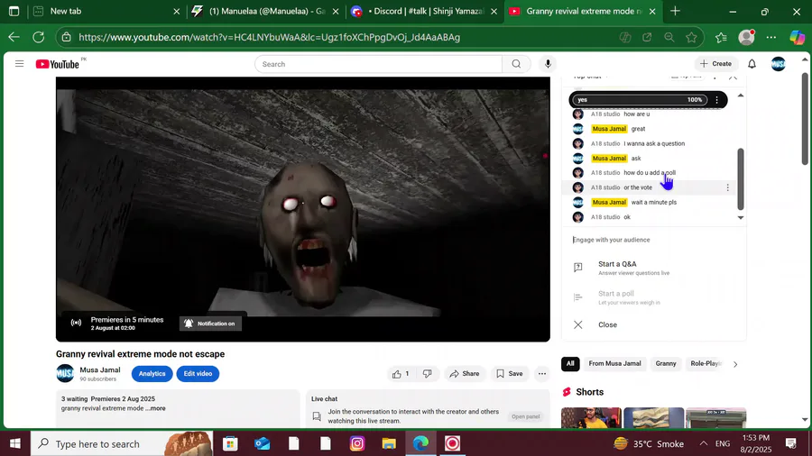Open browser zoom control icon
This screenshot has height=456, width=812.
pos(669,37)
